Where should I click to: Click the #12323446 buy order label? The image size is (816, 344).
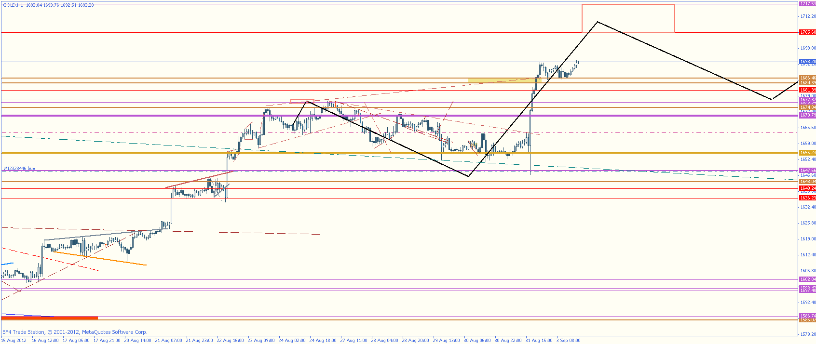[19, 169]
